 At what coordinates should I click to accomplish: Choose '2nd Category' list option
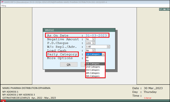[95, 67]
